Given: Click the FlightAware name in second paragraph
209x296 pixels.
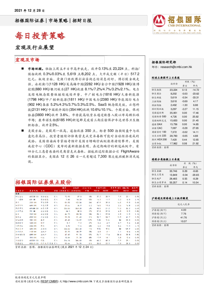Looking at the screenshot, I should [x=130, y=152].
